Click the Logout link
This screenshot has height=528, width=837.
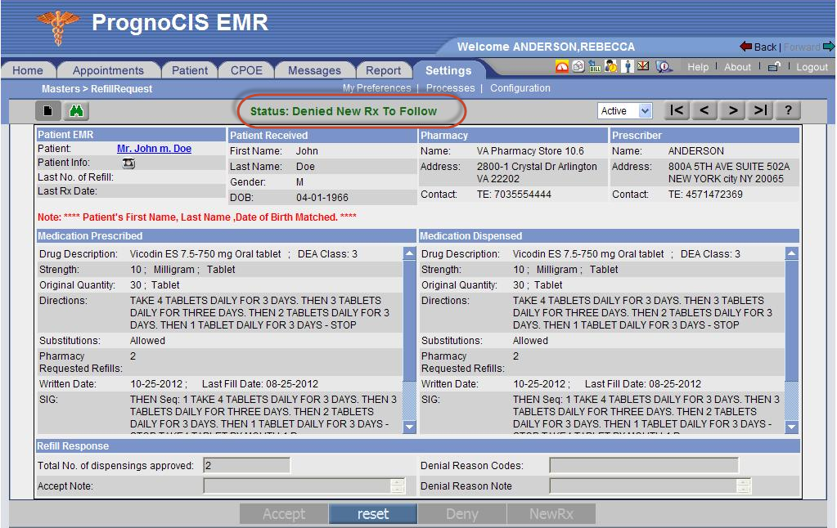pyautogui.click(x=812, y=67)
